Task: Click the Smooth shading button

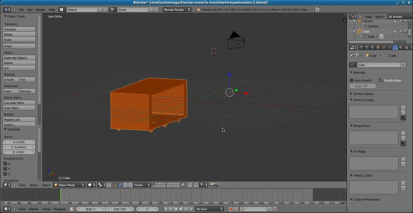Action: [x=11, y=80]
